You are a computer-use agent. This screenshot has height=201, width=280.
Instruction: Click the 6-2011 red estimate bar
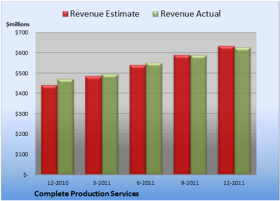click(x=138, y=120)
